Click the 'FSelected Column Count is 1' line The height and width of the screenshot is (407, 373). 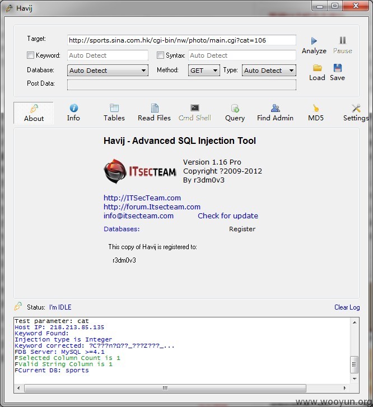(67, 358)
